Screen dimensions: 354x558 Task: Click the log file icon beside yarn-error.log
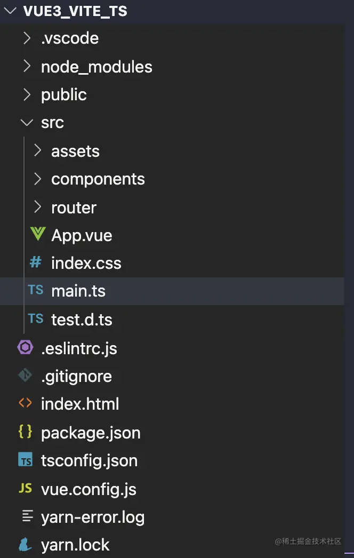point(27,516)
